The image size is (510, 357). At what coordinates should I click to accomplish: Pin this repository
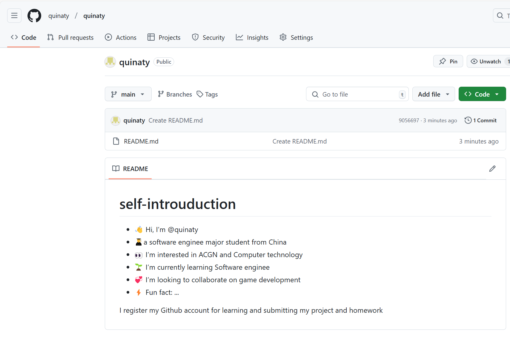click(448, 61)
